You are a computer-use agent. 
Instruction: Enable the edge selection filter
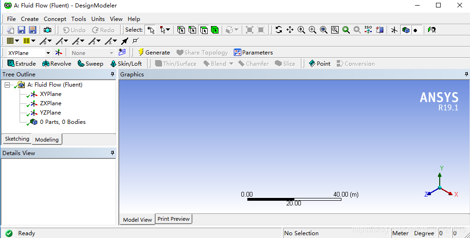pyautogui.click(x=192, y=30)
